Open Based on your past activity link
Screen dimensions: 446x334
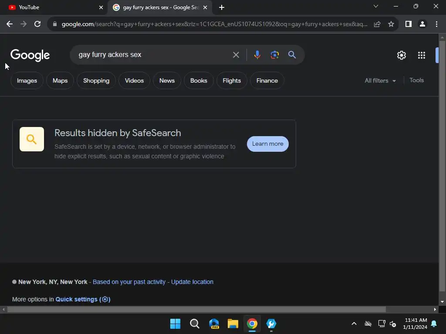(129, 282)
